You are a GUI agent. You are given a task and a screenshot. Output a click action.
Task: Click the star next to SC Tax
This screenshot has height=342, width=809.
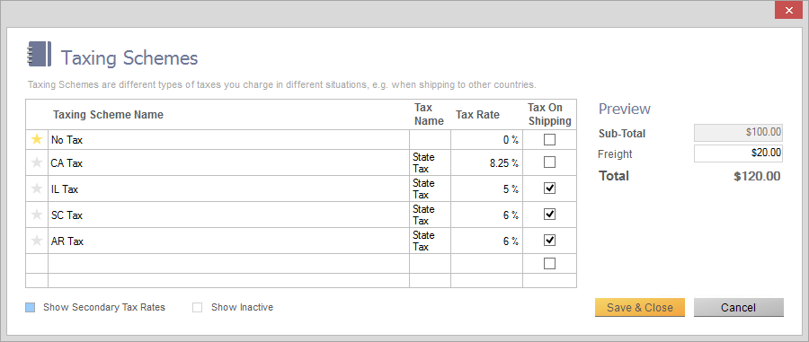tap(37, 215)
